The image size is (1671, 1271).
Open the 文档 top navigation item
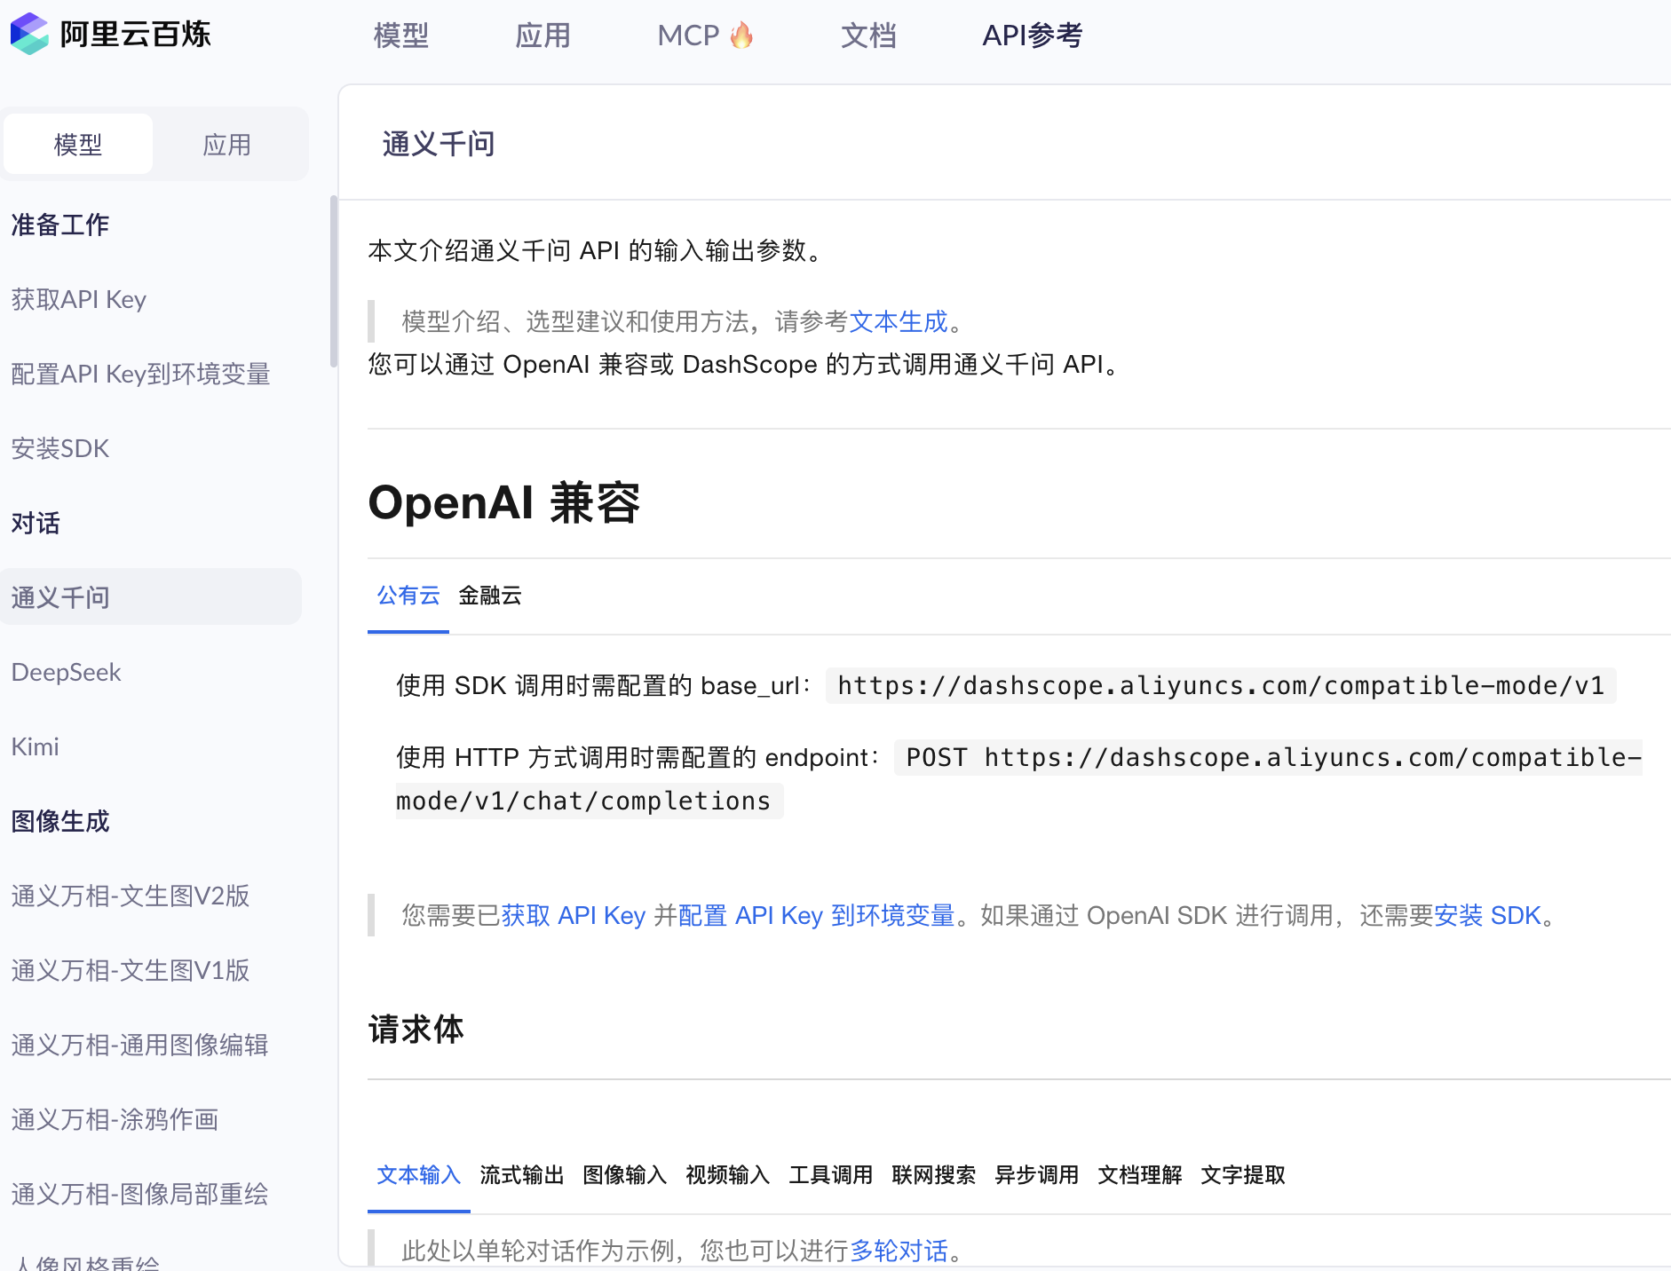click(867, 36)
